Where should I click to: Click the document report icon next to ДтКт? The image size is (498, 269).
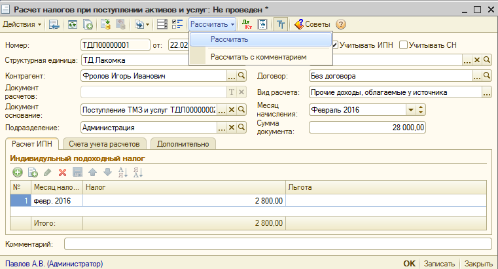[x=262, y=24]
